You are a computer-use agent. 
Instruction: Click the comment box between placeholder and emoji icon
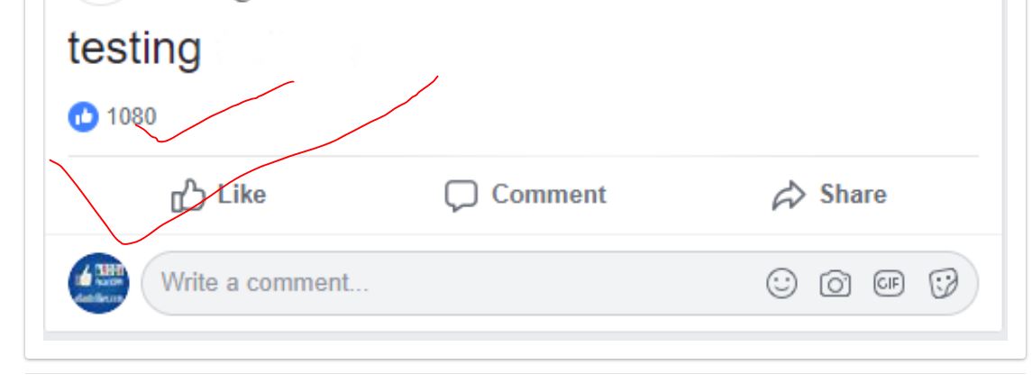(566, 283)
